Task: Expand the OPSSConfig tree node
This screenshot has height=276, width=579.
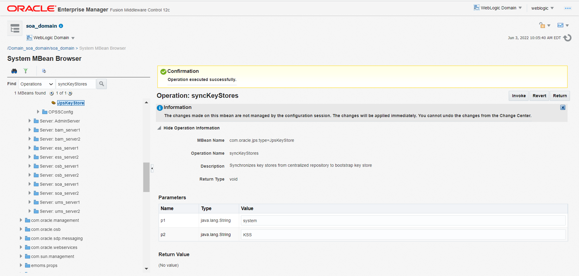Action: coord(38,112)
